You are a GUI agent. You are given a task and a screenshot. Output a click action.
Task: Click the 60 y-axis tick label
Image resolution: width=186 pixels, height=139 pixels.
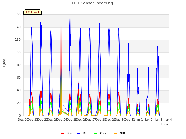19,78
